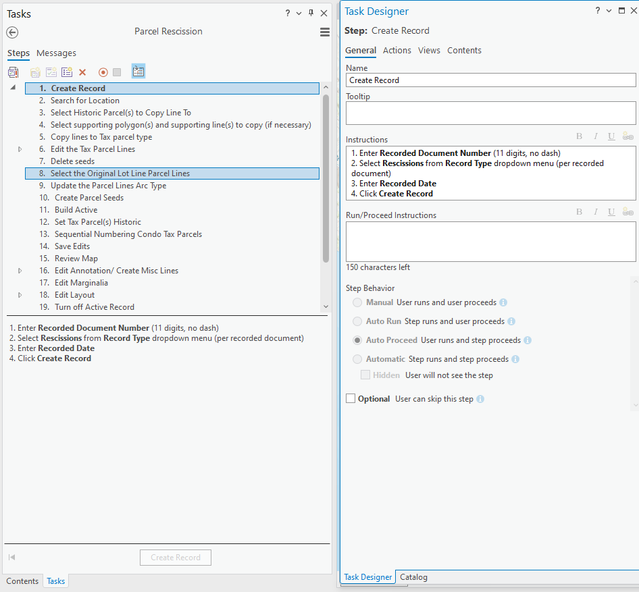This screenshot has width=639, height=592.
Task: Insert a hyperlink using the link icon
Action: [x=628, y=136]
